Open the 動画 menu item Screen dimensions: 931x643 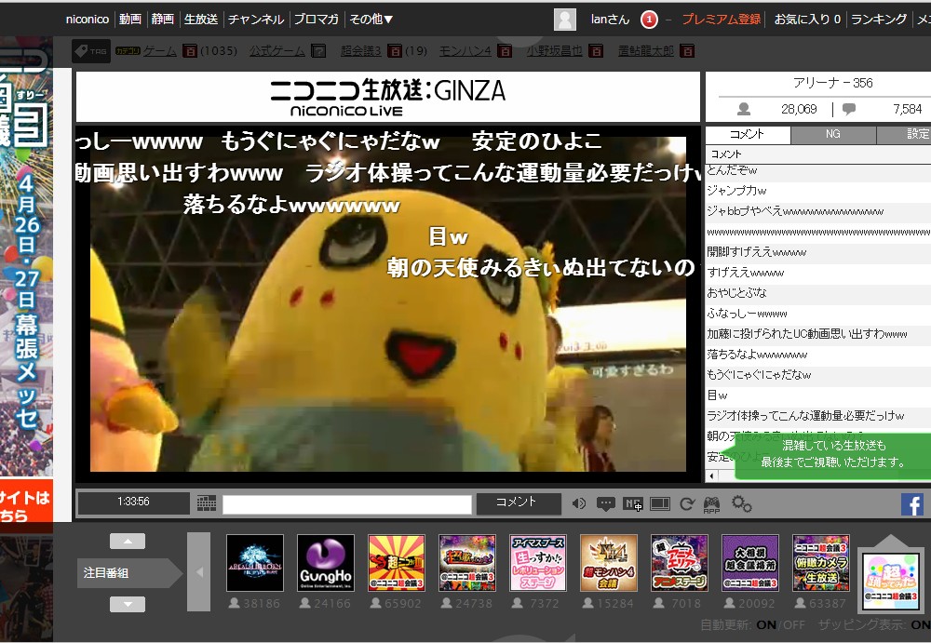tap(130, 19)
